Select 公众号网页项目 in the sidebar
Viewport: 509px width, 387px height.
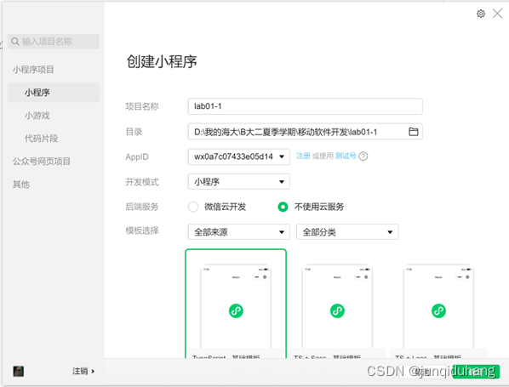(42, 162)
